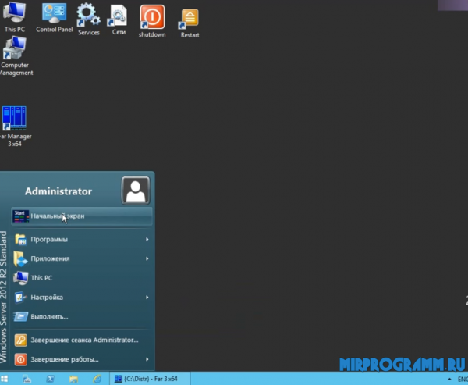
Task: Expand arrow next to Программы
Action: (x=147, y=239)
